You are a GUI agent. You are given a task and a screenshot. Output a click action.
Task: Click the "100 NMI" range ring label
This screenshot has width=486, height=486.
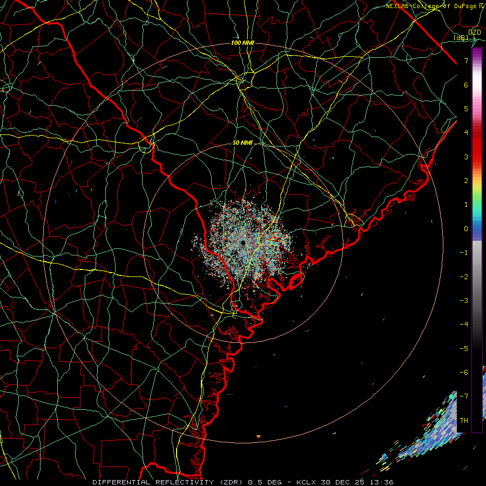242,43
